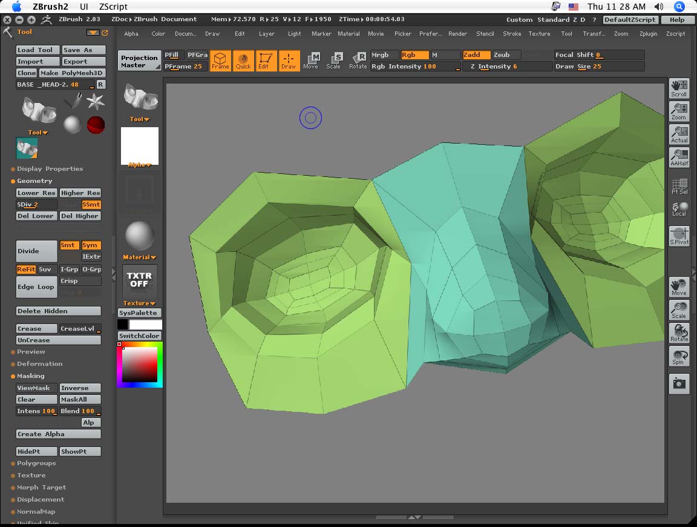
Task: Click the SDiv 2 slider field
Action: (x=36, y=204)
